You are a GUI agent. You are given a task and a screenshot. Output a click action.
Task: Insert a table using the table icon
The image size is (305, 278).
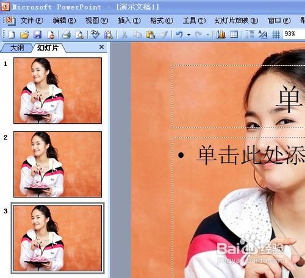click(x=234, y=34)
